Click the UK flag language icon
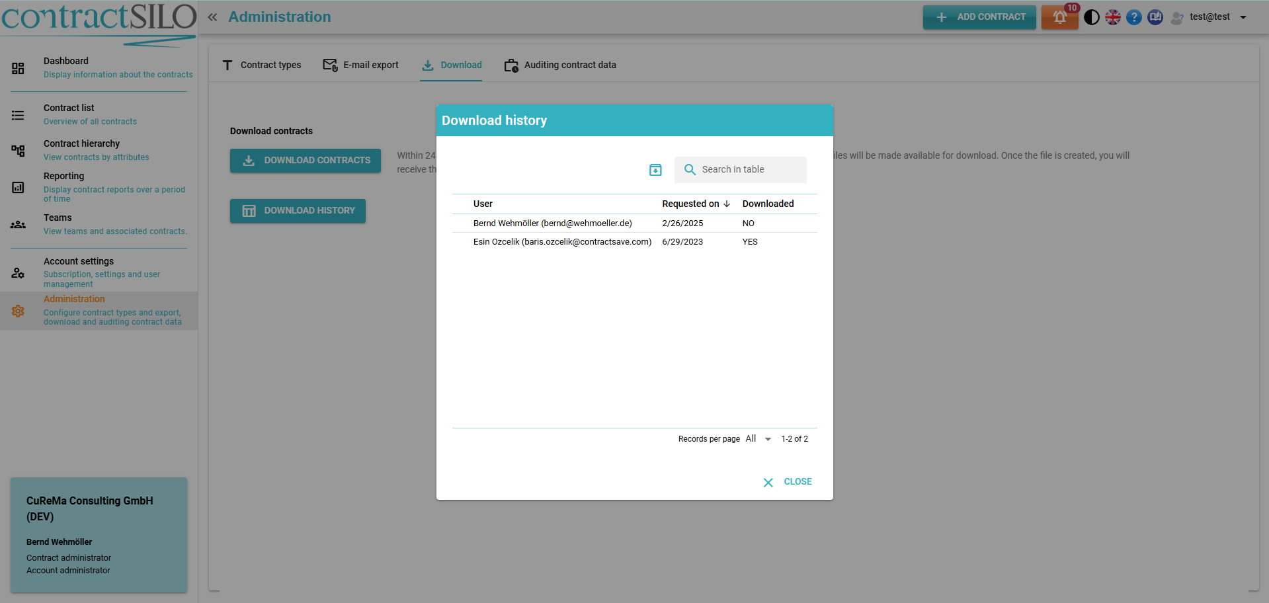 [x=1113, y=17]
